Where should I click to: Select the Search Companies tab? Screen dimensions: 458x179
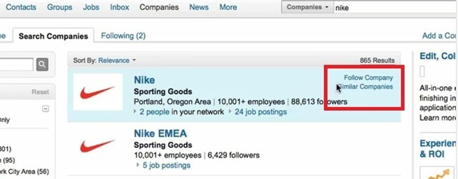tap(53, 36)
